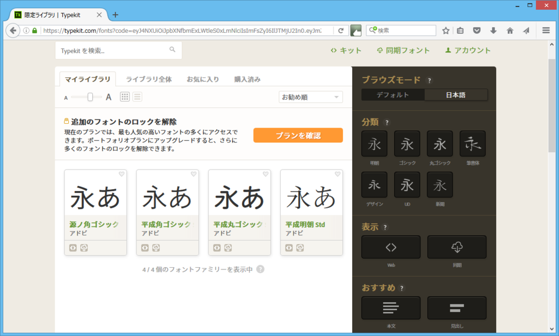The image size is (559, 336).
Task: Click the web kit icon under 源ノ角ゴシック
Action: click(73, 248)
